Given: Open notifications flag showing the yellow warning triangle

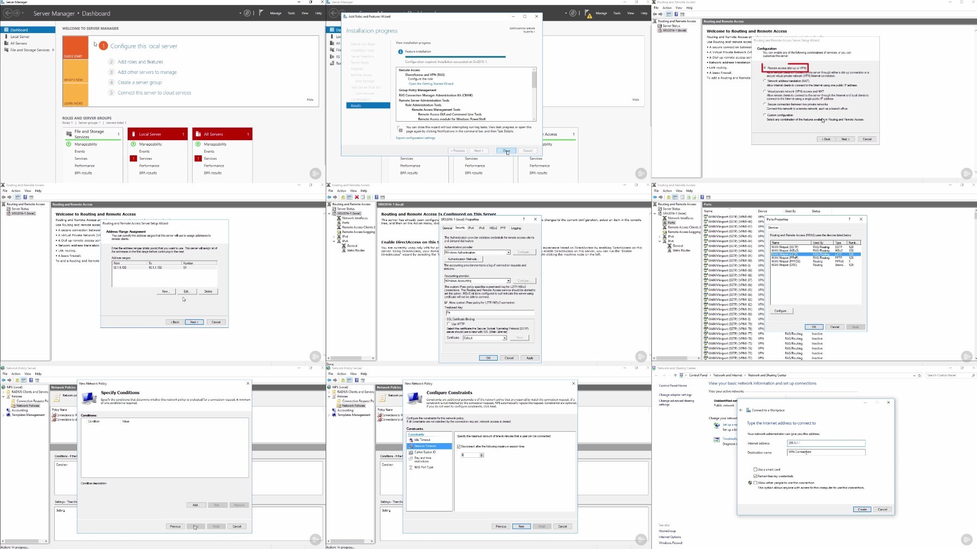Looking at the screenshot, I should point(588,14).
